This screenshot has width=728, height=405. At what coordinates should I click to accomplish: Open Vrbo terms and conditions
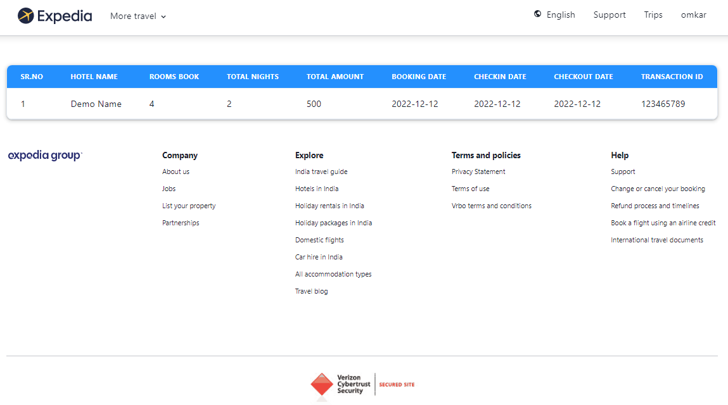click(491, 206)
